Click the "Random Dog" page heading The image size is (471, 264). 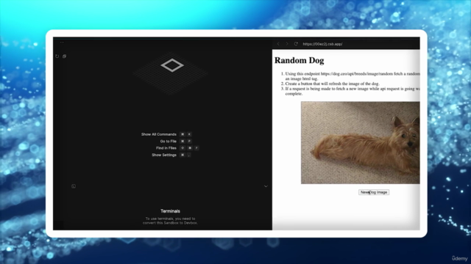point(300,60)
